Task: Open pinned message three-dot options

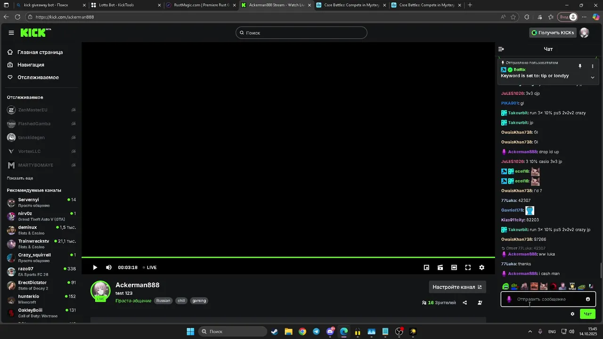Action: pyautogui.click(x=593, y=66)
